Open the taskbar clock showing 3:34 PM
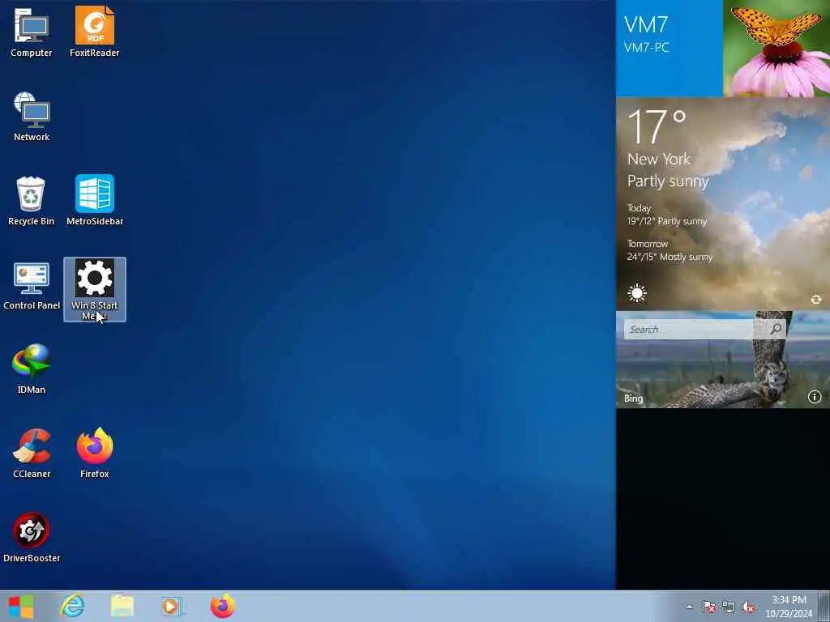830x622 pixels. coord(789,607)
